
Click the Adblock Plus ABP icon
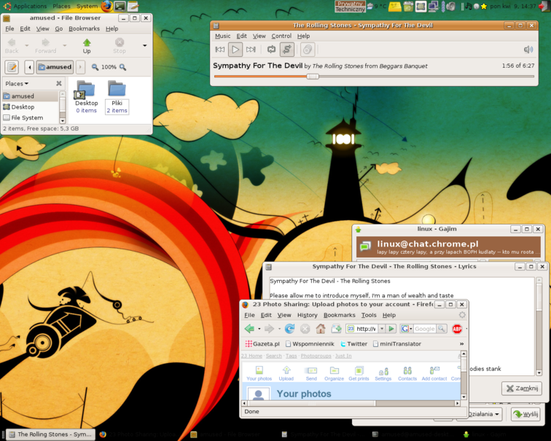pos(457,329)
